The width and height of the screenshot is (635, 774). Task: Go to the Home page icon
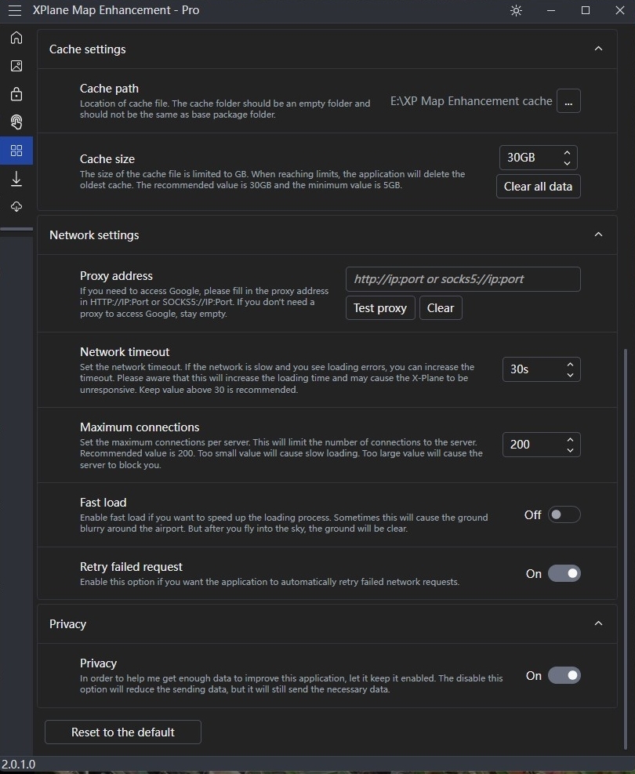tap(16, 38)
